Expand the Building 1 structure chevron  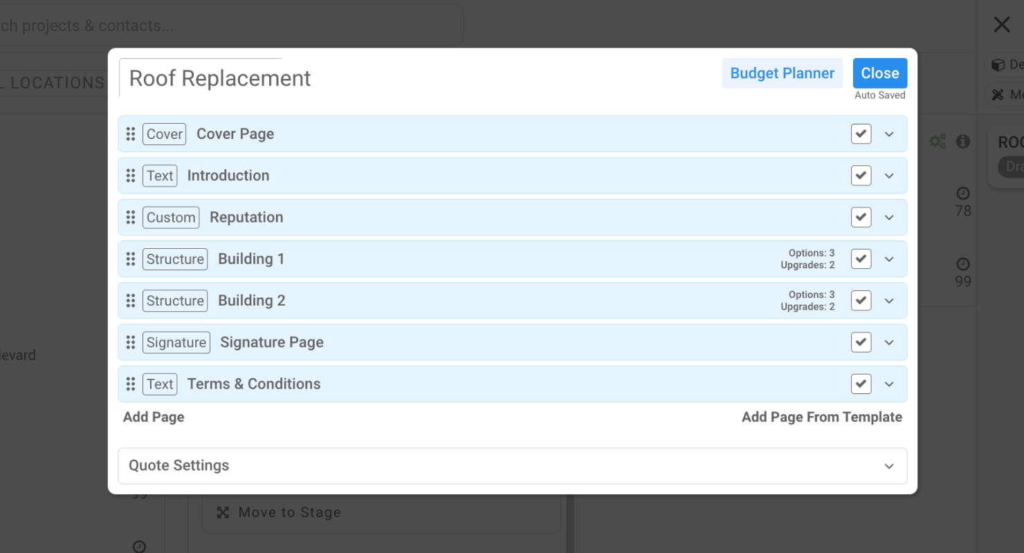pyautogui.click(x=889, y=259)
